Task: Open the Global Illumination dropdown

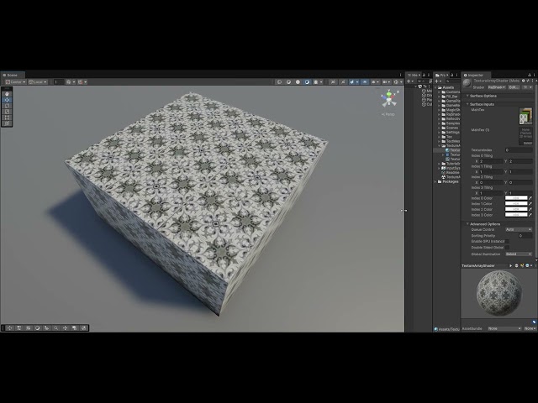Action: (519, 254)
